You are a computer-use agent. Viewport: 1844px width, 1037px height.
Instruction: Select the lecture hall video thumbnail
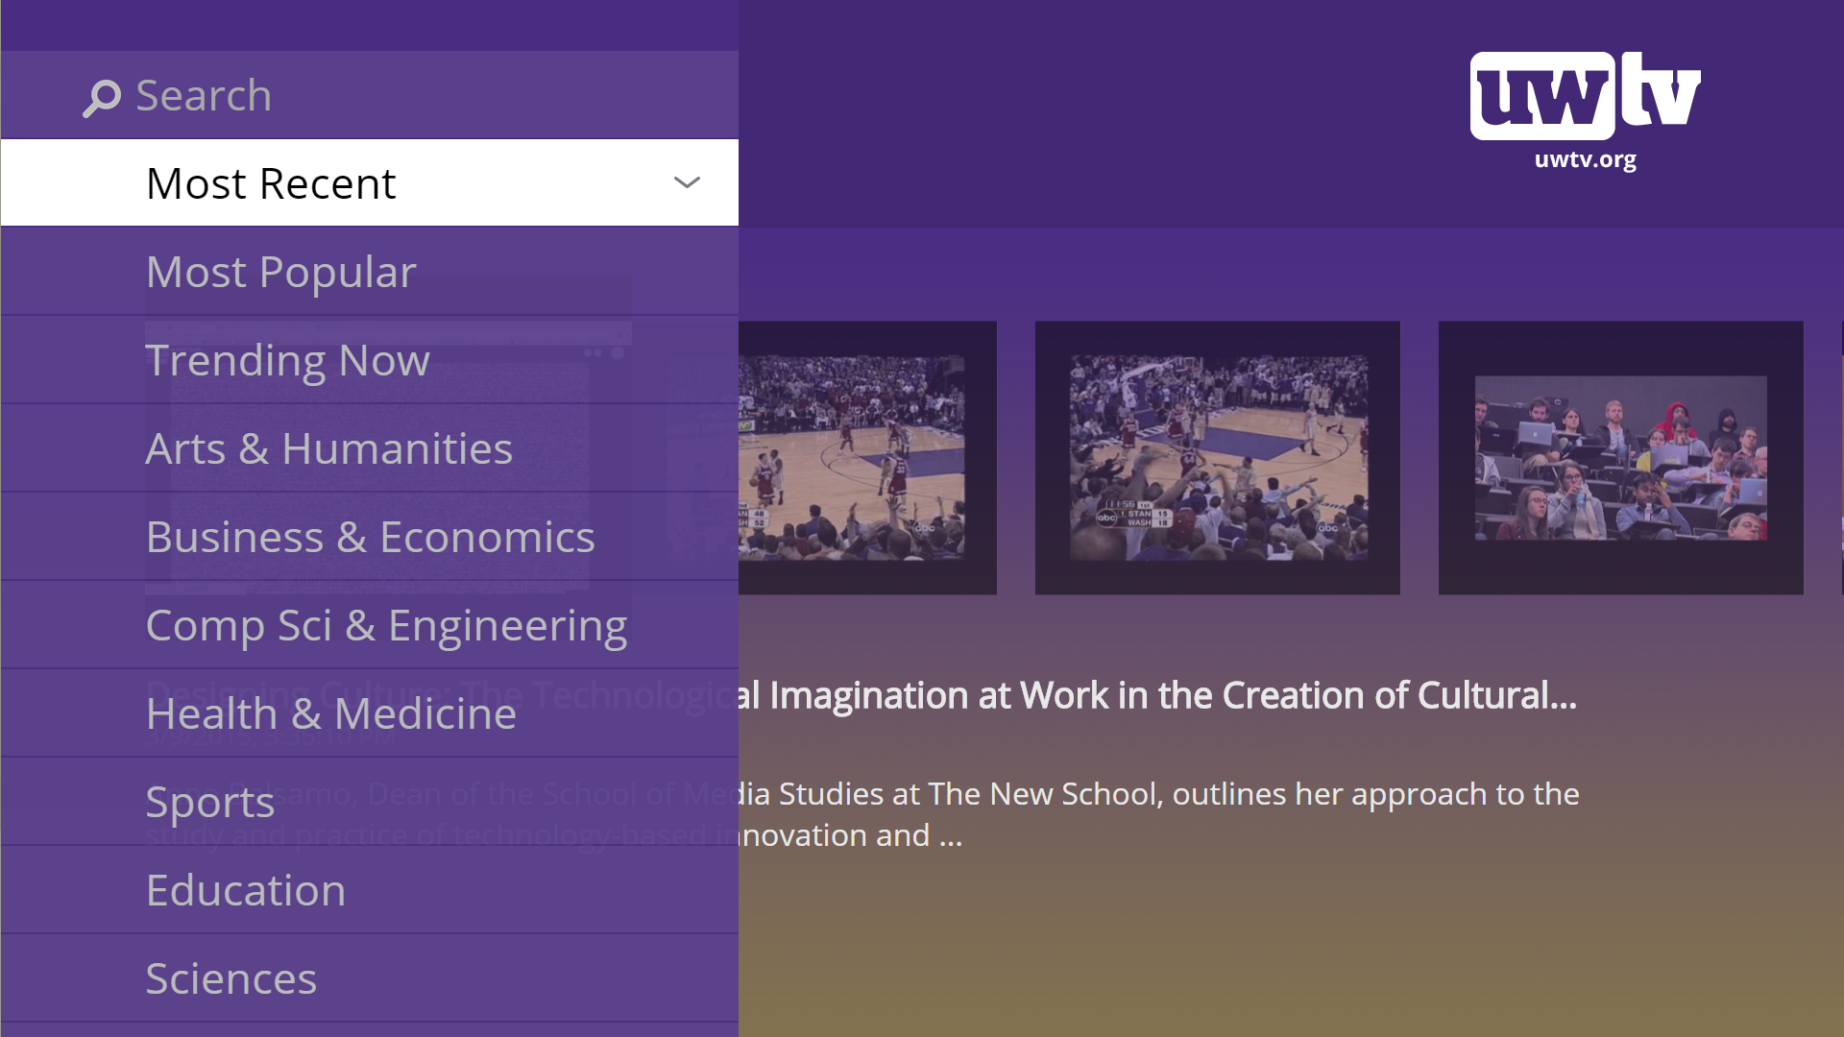pos(1619,457)
